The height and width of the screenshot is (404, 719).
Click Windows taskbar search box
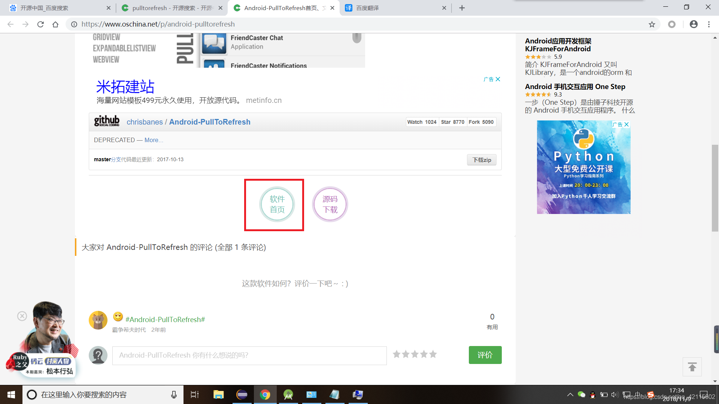tap(103, 395)
